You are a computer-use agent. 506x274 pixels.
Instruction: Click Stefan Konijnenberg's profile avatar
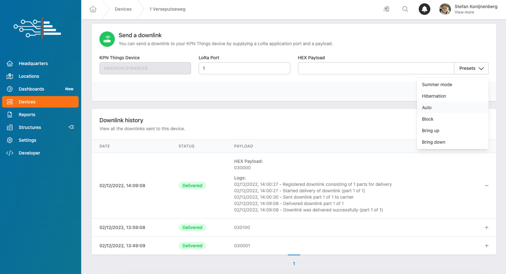pos(445,9)
